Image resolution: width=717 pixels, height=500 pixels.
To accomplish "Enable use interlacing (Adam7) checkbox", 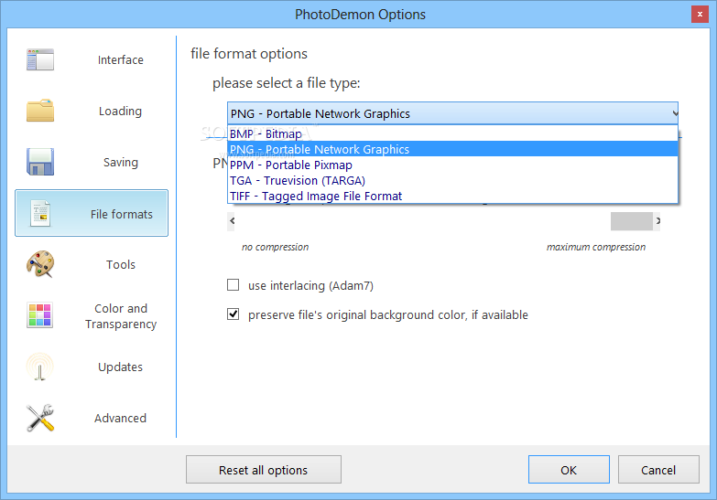I will click(x=234, y=285).
